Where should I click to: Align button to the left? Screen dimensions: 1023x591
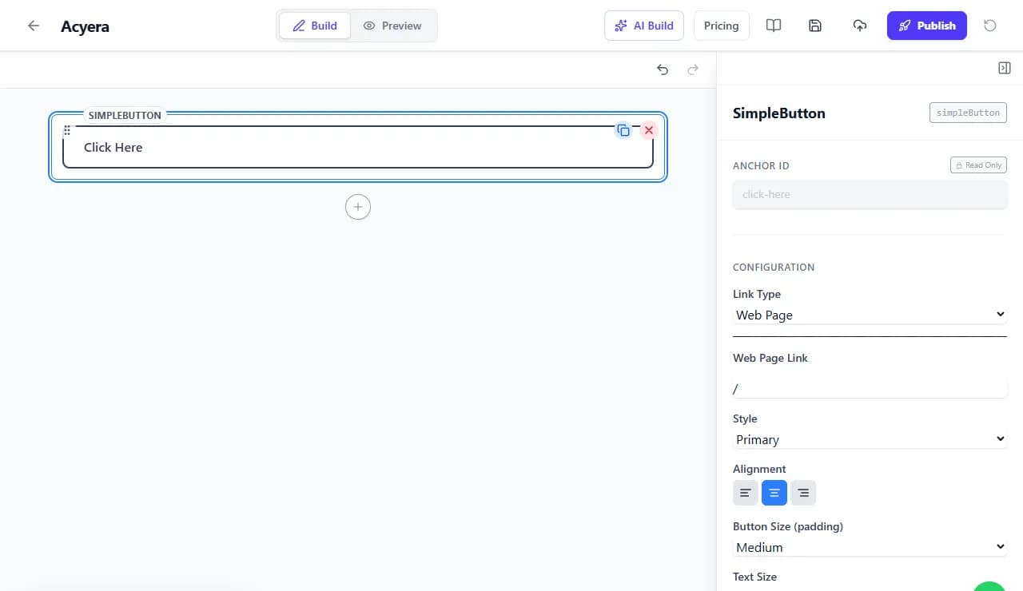745,493
